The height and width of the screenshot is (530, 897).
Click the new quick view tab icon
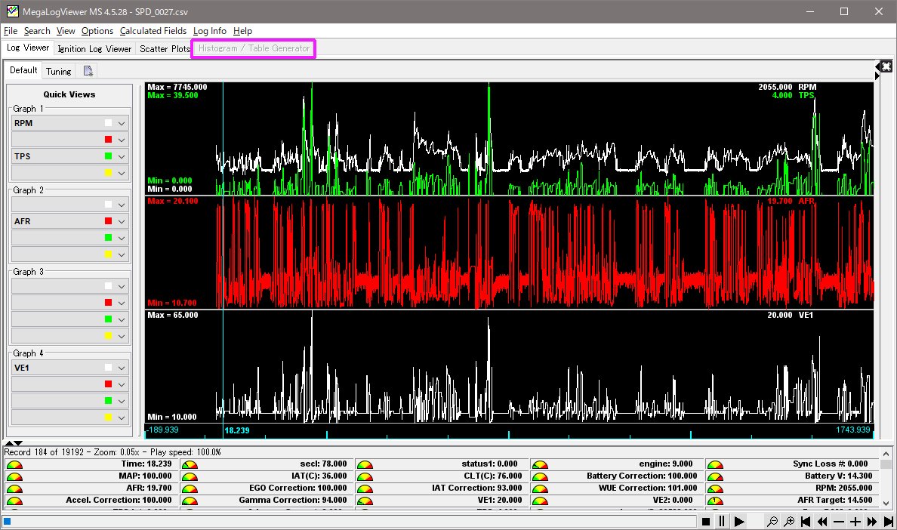click(x=88, y=71)
